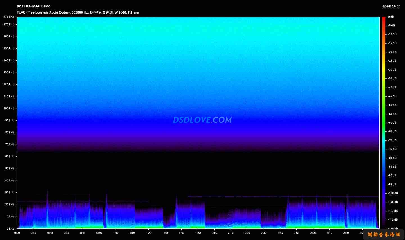Viewport: 405px width, 240px height.
Task: Click the '-30 dB' legend label
Action: coord(392,70)
